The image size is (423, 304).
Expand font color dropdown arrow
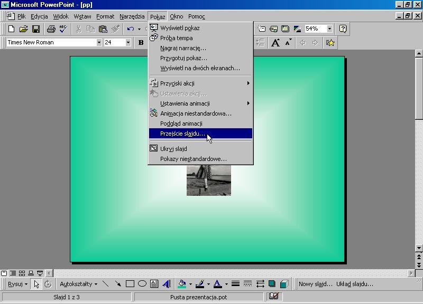[x=226, y=284]
